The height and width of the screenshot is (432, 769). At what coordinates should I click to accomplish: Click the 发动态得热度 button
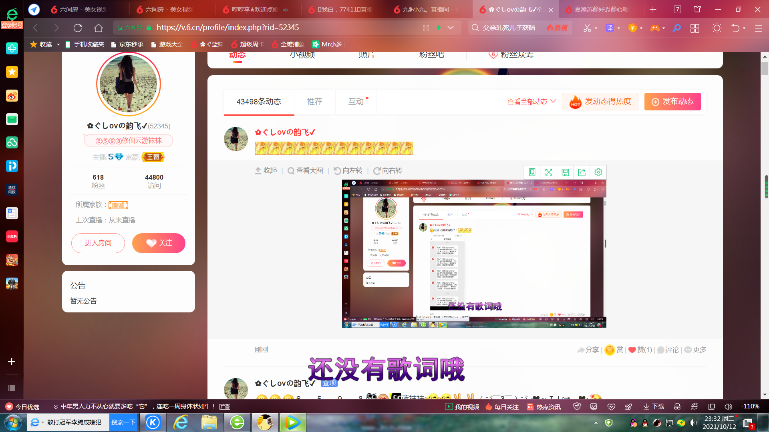click(x=600, y=102)
